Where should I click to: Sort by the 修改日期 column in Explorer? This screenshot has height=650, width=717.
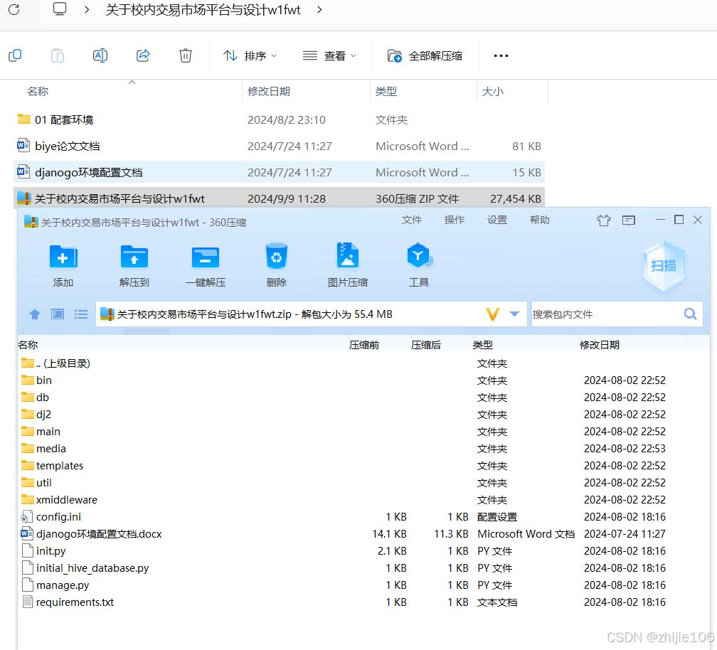pos(269,92)
